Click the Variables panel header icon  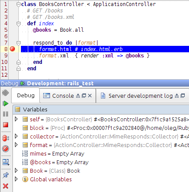click(18, 109)
